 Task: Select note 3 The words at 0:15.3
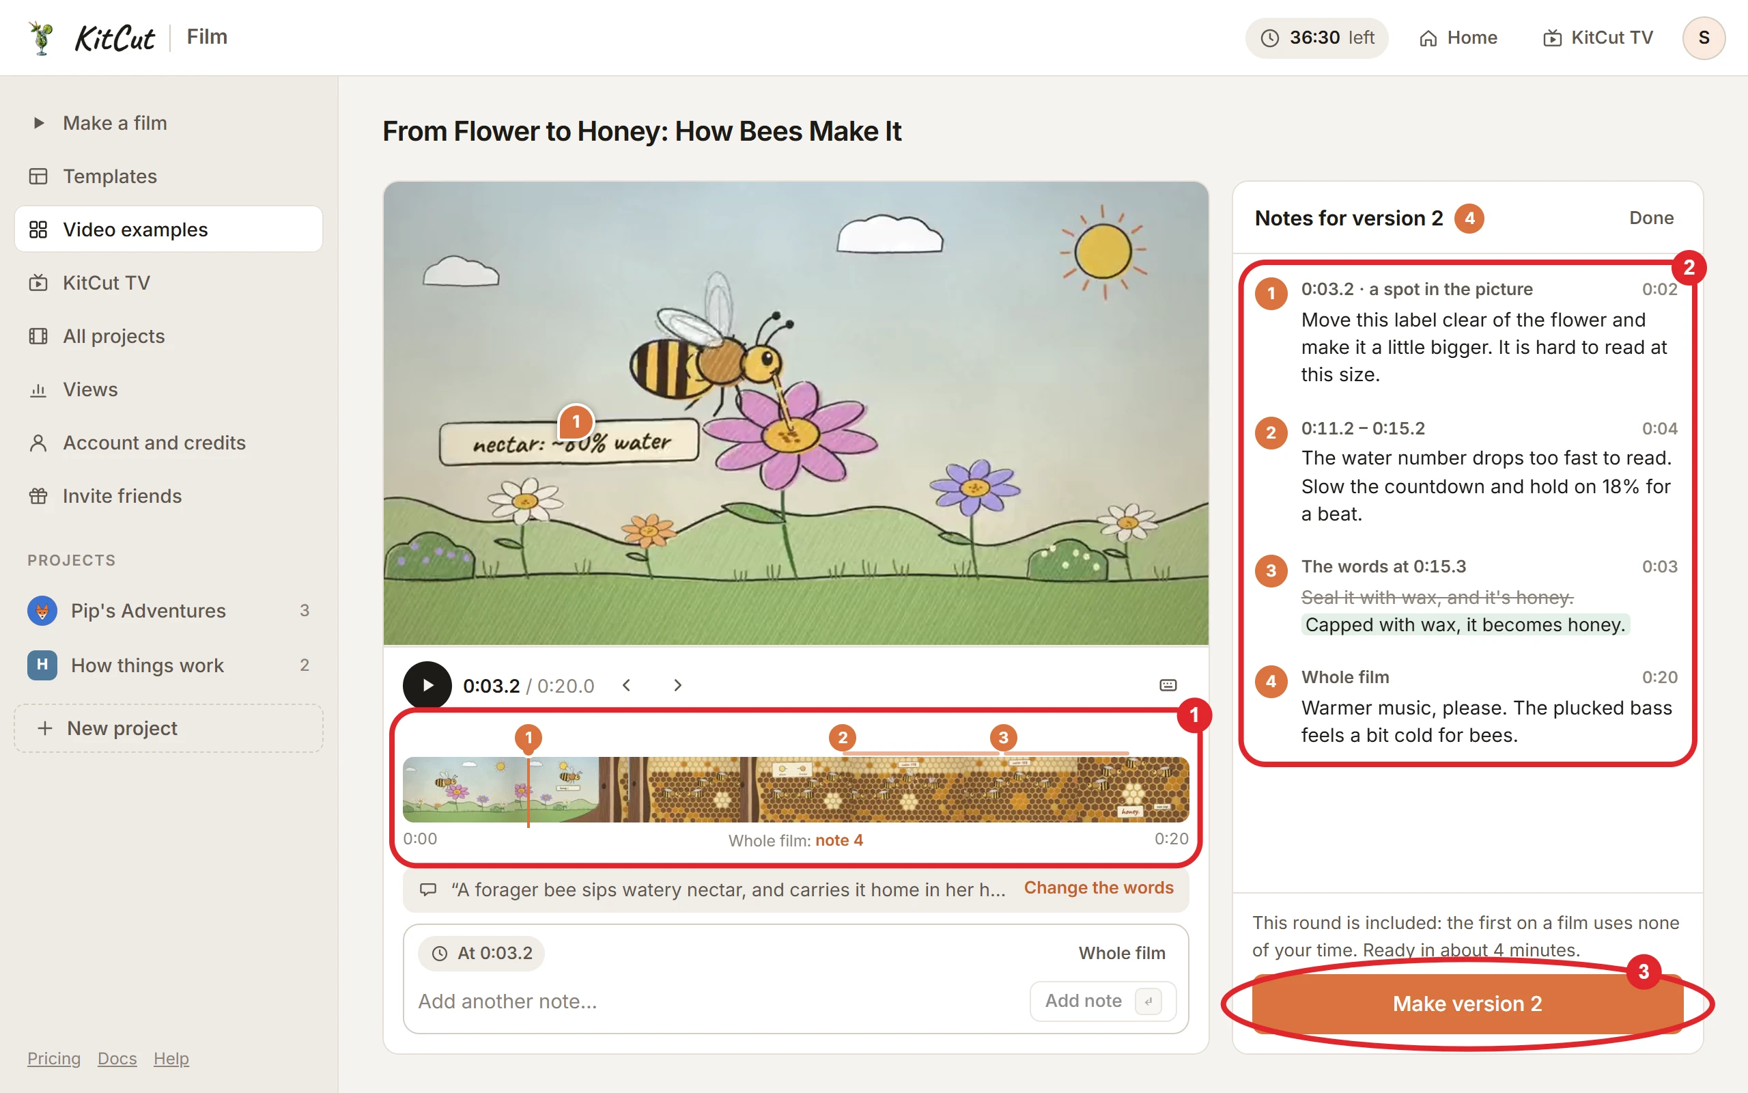point(1466,596)
